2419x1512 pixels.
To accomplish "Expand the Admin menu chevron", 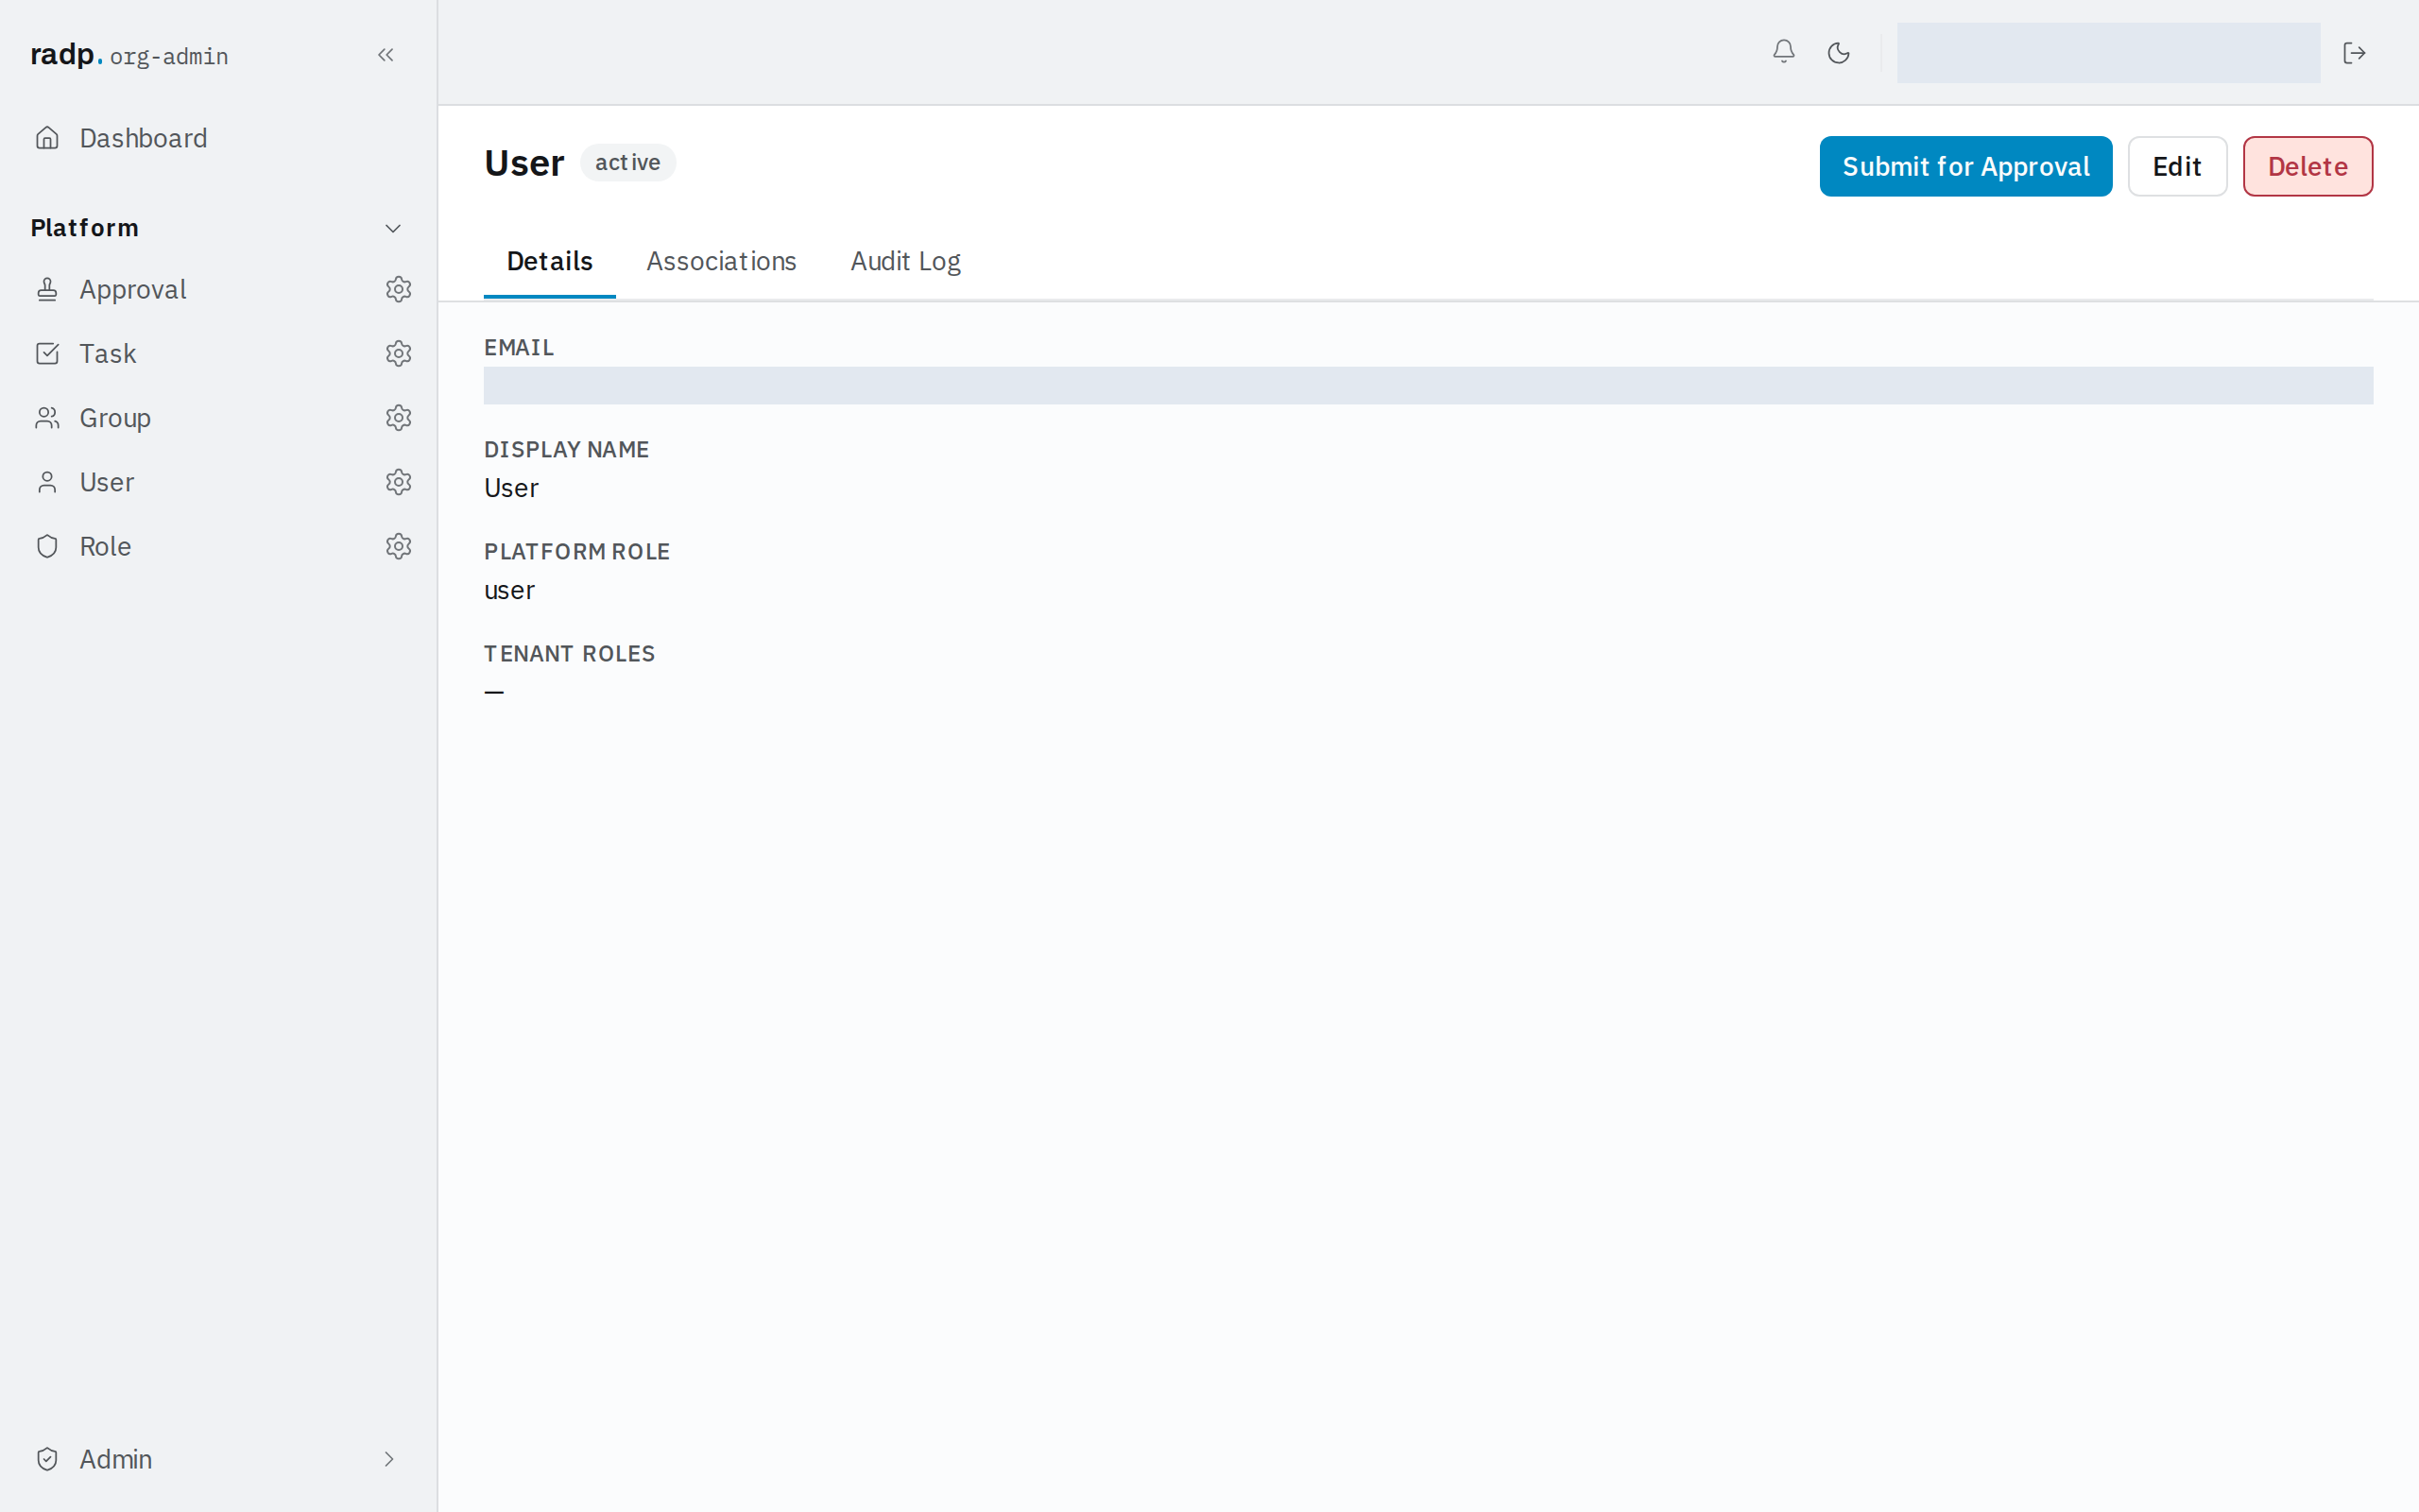I will point(389,1459).
